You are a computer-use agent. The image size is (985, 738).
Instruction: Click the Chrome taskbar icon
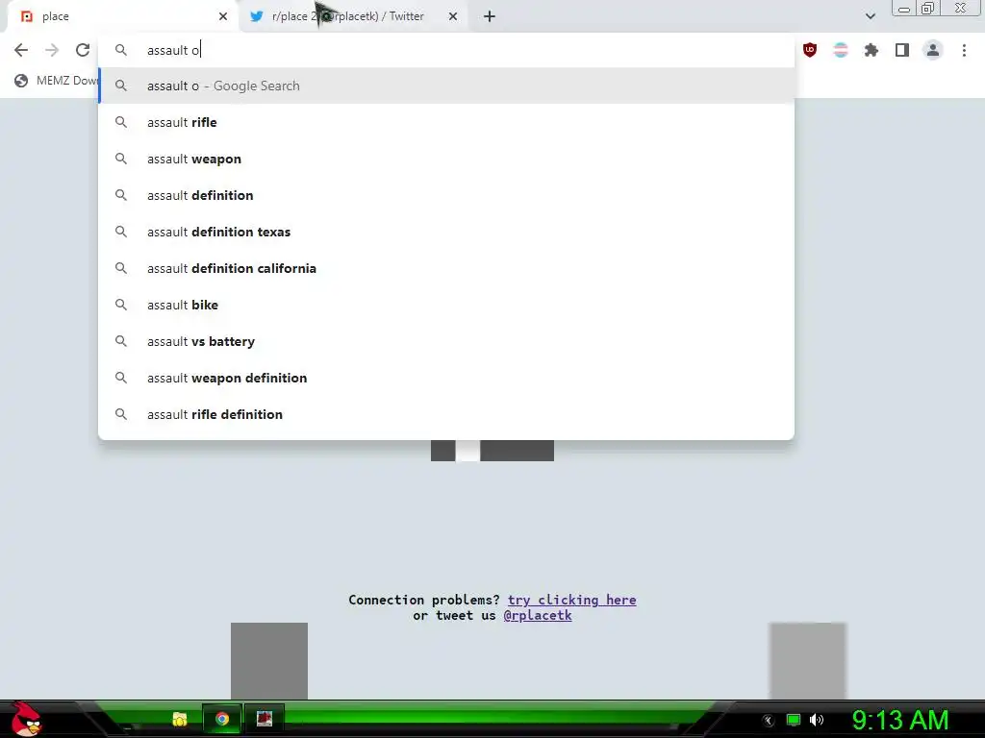coord(222,719)
